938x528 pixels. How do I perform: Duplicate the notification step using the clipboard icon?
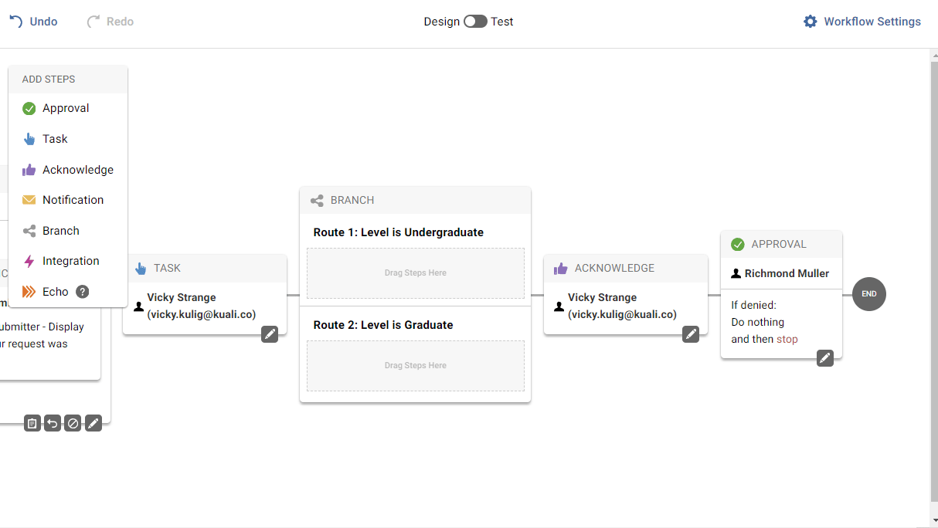click(32, 423)
